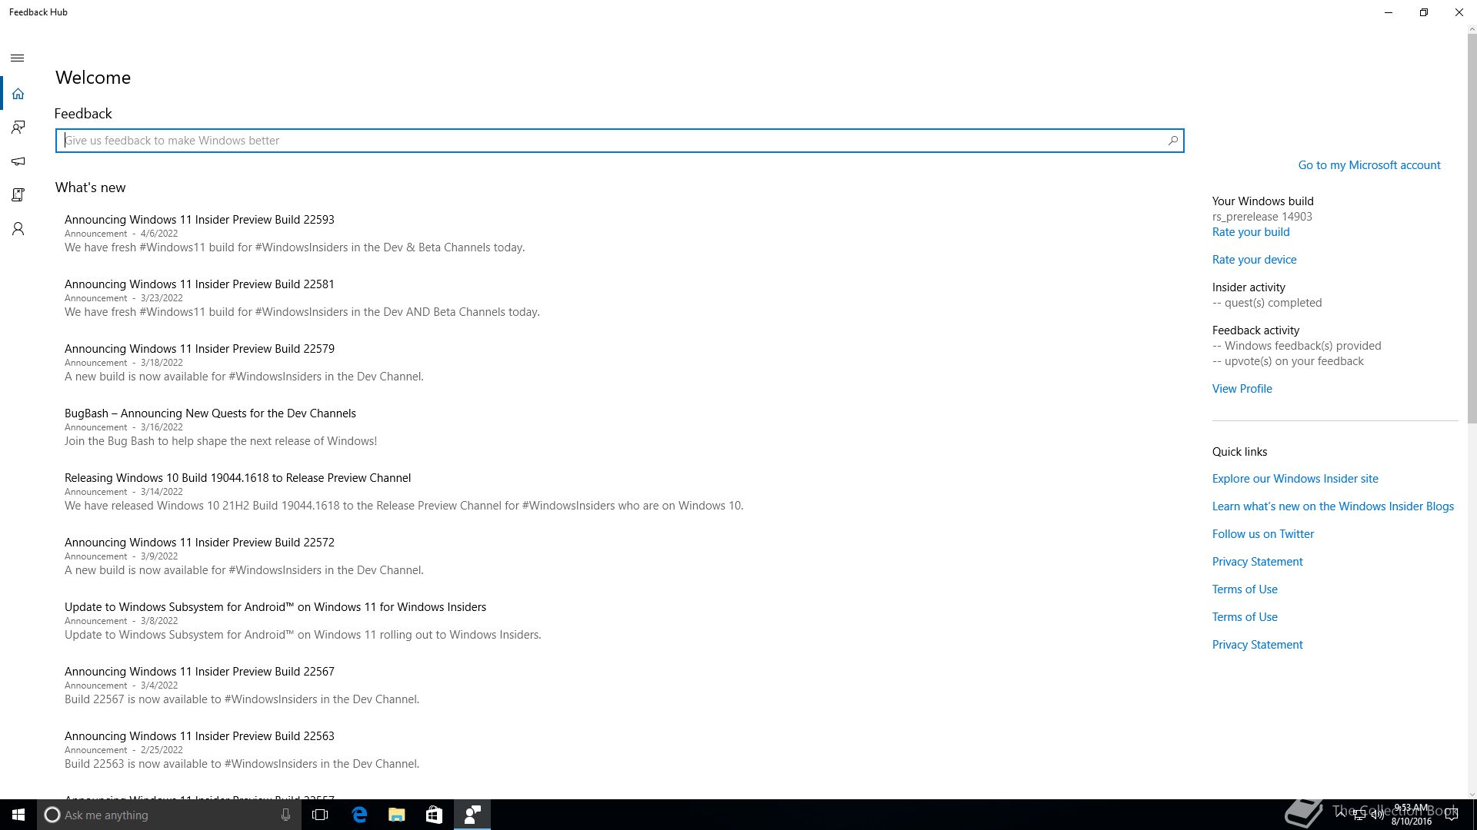Open the Windows Start button
The width and height of the screenshot is (1477, 830).
coord(18,815)
